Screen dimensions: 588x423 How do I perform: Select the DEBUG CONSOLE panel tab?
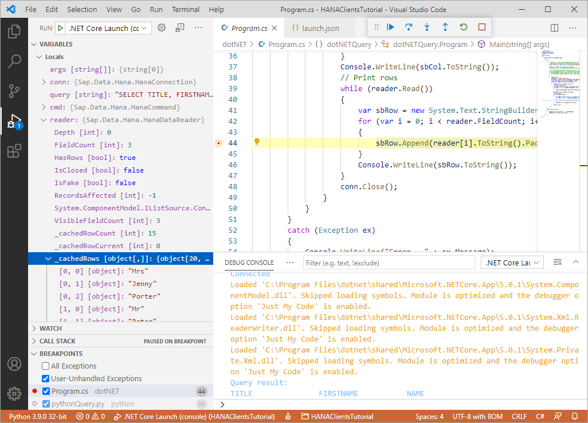pyautogui.click(x=249, y=263)
